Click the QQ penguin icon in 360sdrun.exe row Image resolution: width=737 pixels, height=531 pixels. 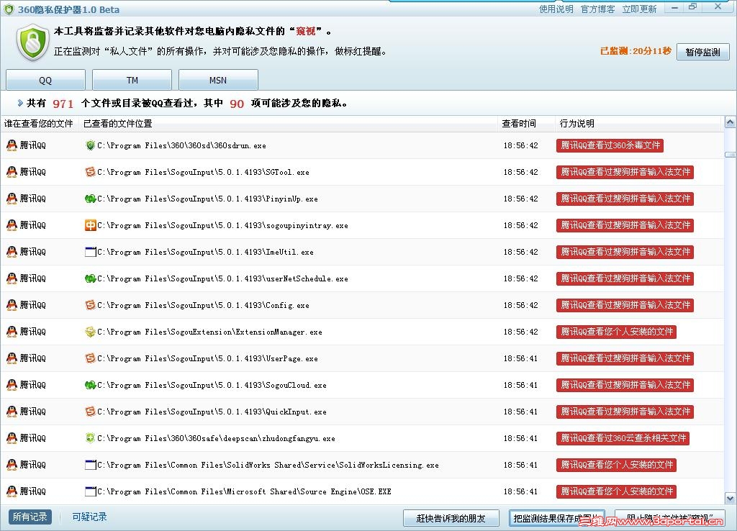point(12,145)
